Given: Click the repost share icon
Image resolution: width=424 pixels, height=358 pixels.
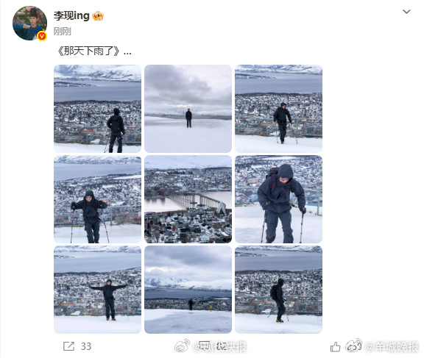Looking at the screenshot, I should coord(68,346).
